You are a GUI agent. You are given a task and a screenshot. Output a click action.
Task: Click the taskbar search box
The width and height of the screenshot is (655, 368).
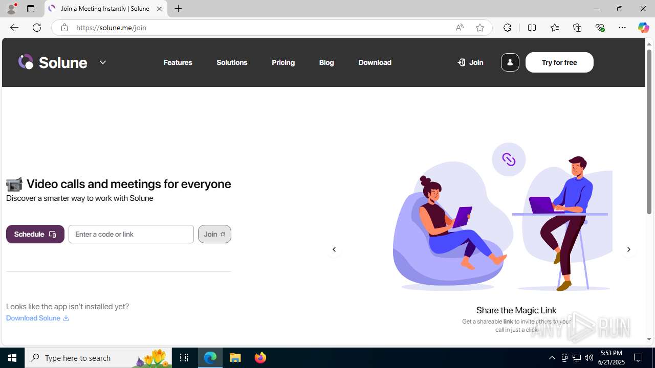click(98, 358)
